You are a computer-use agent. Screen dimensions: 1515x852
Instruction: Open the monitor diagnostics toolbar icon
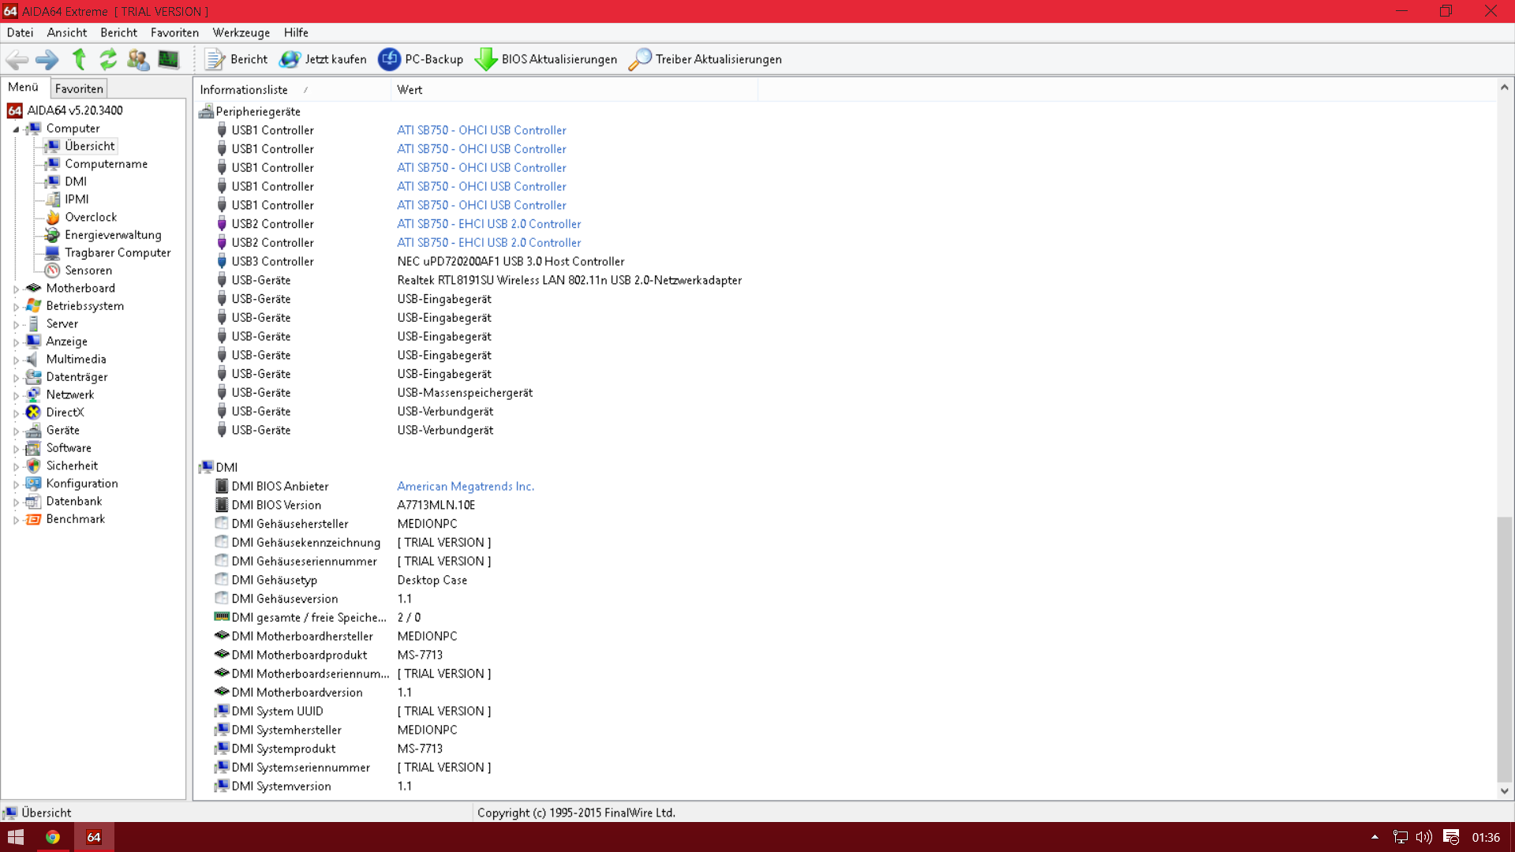point(168,59)
